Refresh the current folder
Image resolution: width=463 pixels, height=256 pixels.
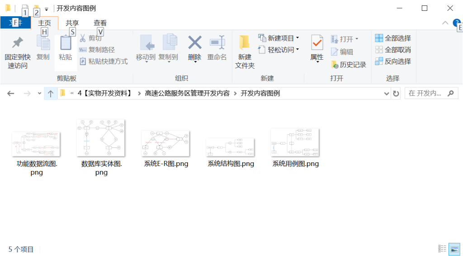pos(396,94)
